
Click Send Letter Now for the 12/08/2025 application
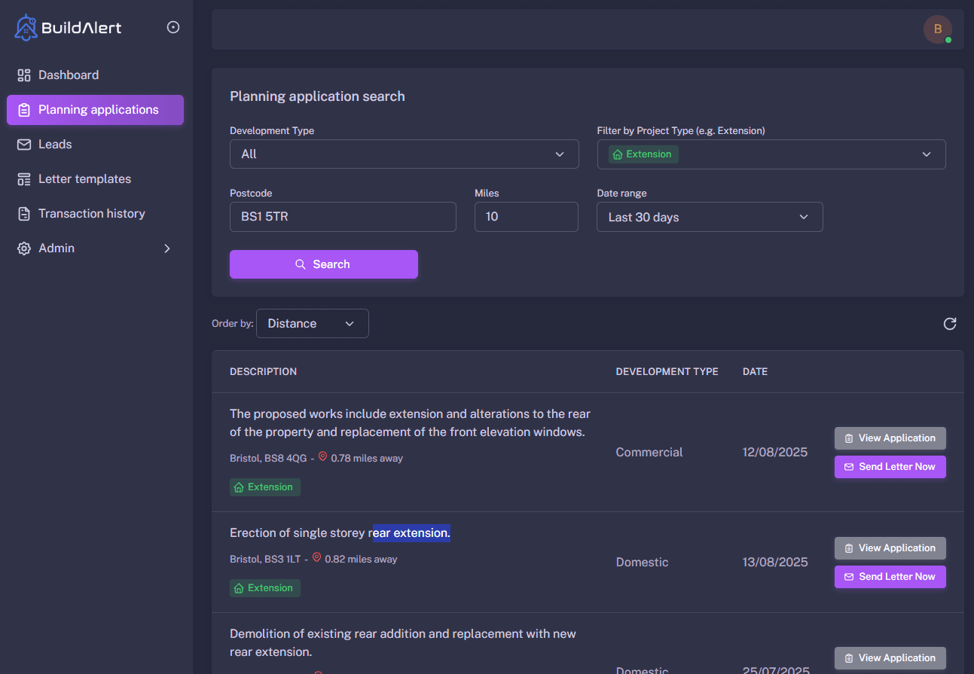(x=890, y=467)
